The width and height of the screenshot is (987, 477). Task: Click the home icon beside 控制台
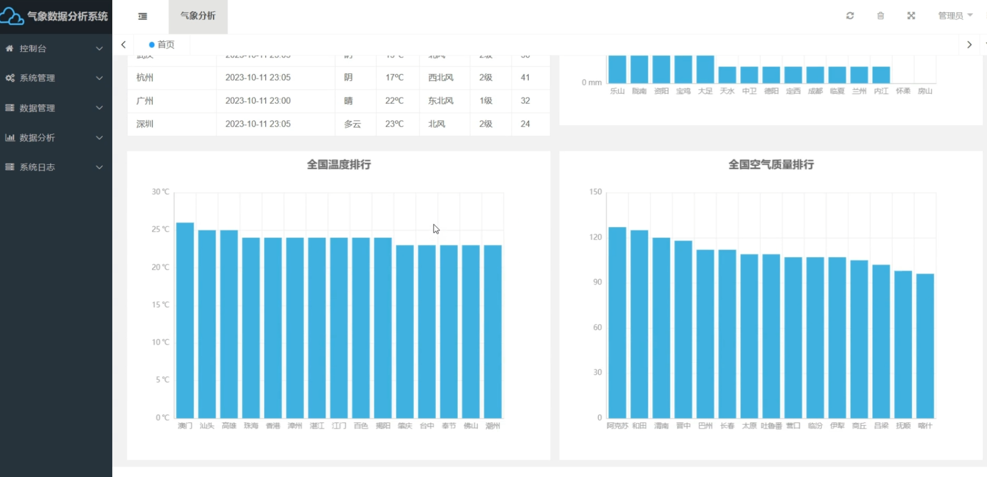[9, 48]
